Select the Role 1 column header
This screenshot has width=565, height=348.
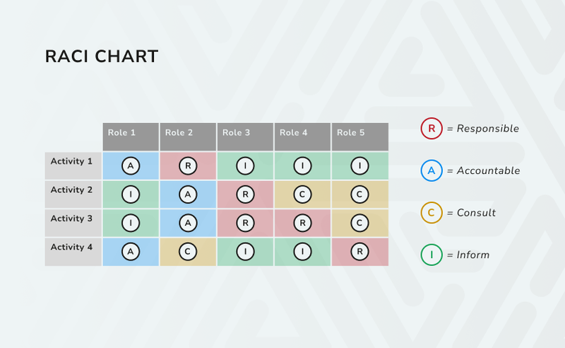tap(131, 137)
